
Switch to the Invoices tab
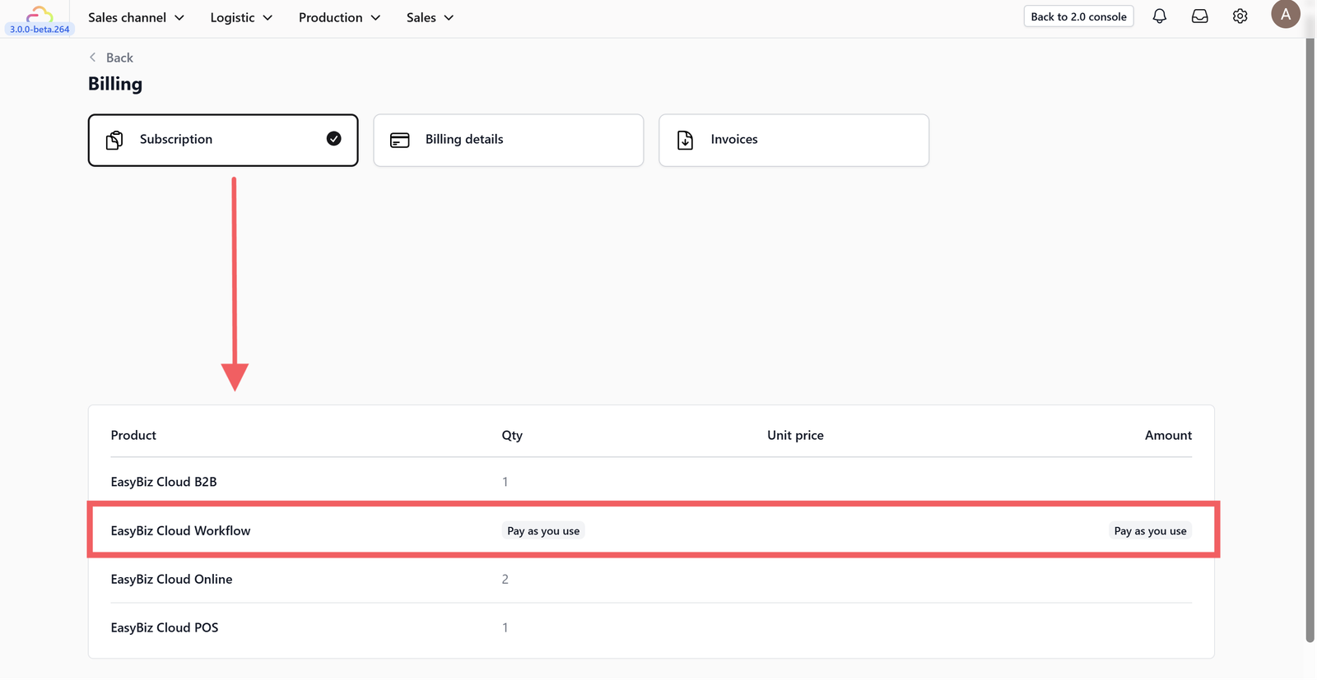click(x=793, y=140)
